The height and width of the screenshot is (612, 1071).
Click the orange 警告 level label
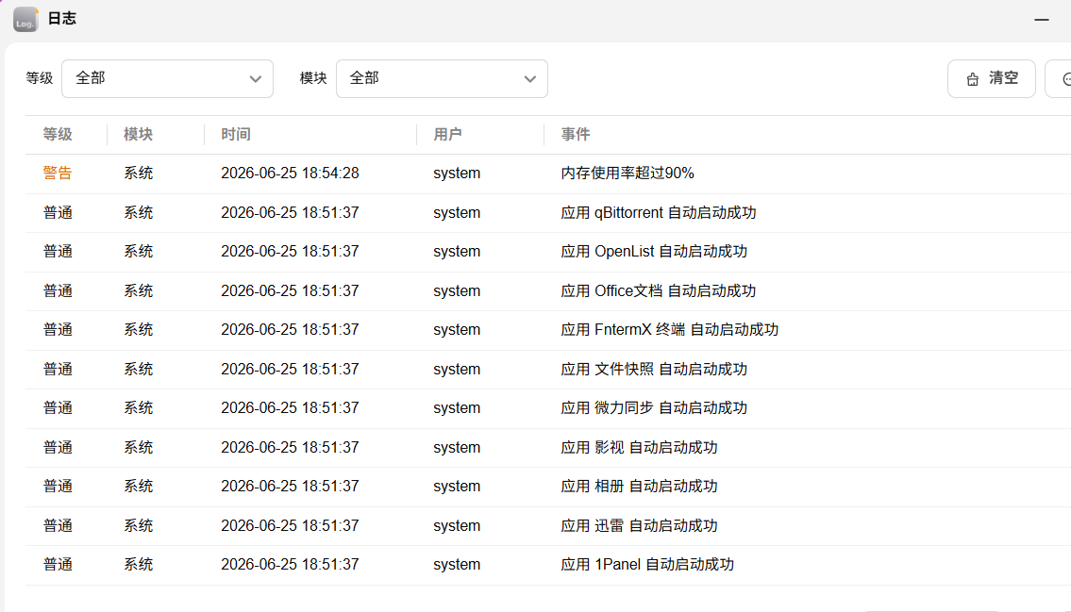tap(58, 174)
